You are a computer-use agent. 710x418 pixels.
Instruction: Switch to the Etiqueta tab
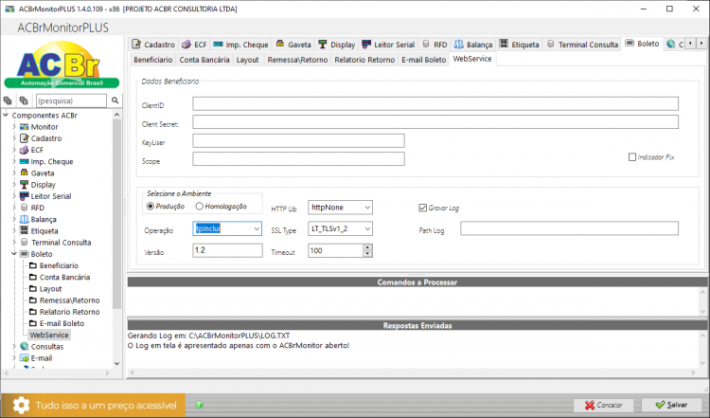pos(520,45)
